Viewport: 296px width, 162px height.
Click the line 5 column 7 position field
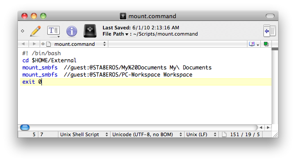pos(38,134)
